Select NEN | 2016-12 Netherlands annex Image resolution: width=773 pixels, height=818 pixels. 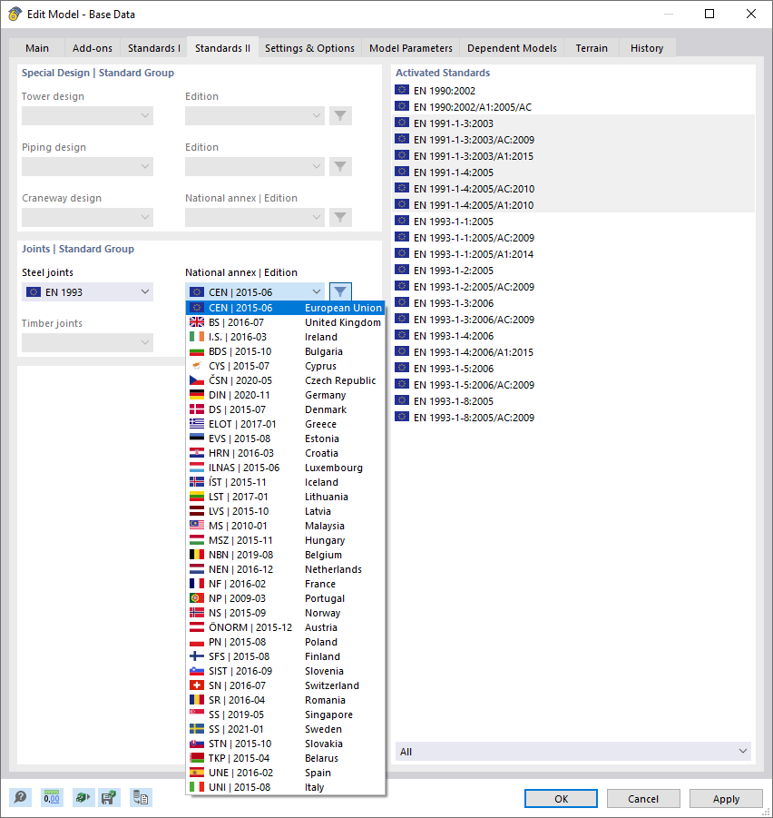(285, 569)
